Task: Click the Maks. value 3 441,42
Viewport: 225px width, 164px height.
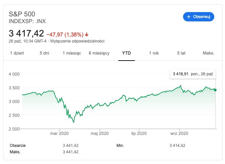Action: pos(71,152)
